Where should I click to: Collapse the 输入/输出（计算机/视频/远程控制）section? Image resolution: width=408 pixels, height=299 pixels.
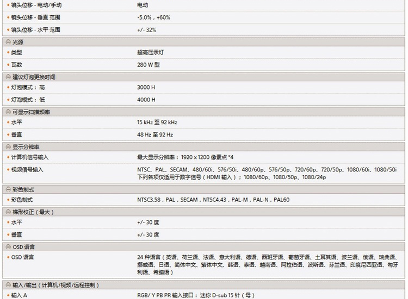click(8, 285)
